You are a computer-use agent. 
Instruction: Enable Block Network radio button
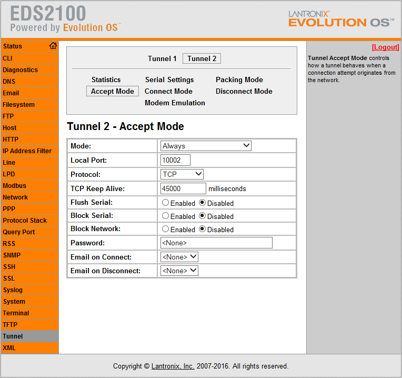coord(165,229)
